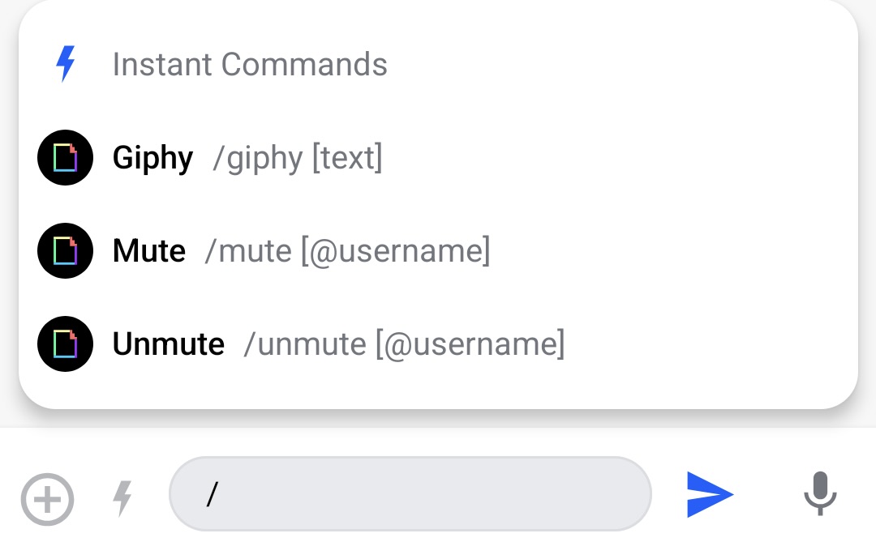Click the bold Giphy label
The height and width of the screenshot is (559, 876).
click(x=152, y=157)
